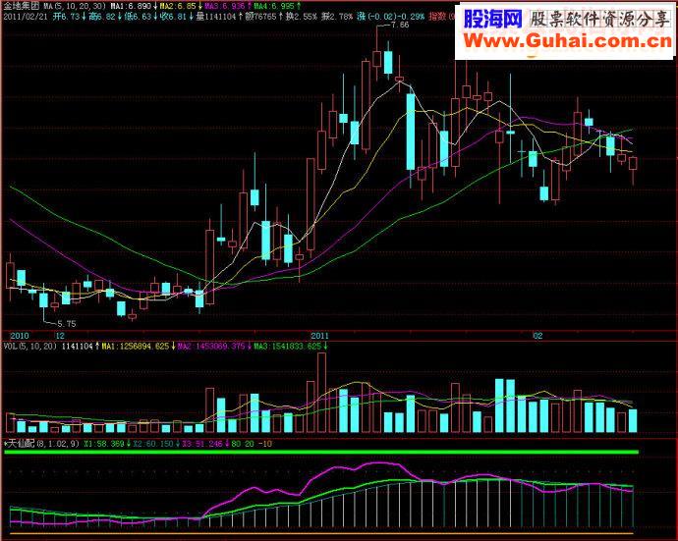This screenshot has width=678, height=541.
Task: Click the red 指数 label in info line
Action: pyautogui.click(x=437, y=17)
